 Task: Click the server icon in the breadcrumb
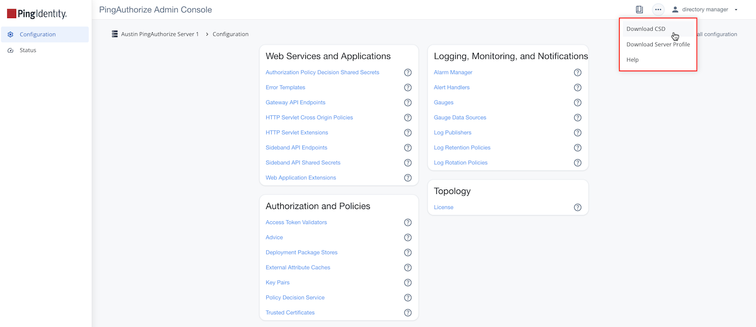(115, 34)
